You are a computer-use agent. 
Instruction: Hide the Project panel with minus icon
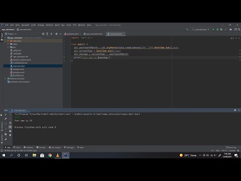point(61,34)
